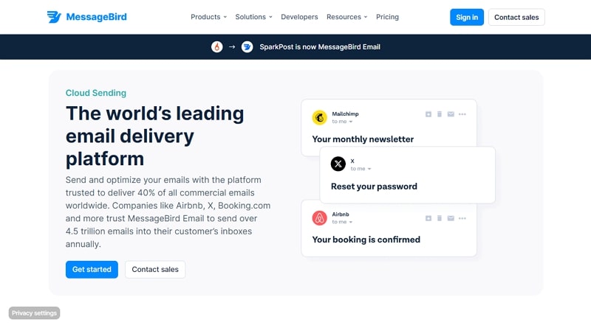Image resolution: width=591 pixels, height=328 pixels.
Task: Click the Get started button
Action: 92,269
